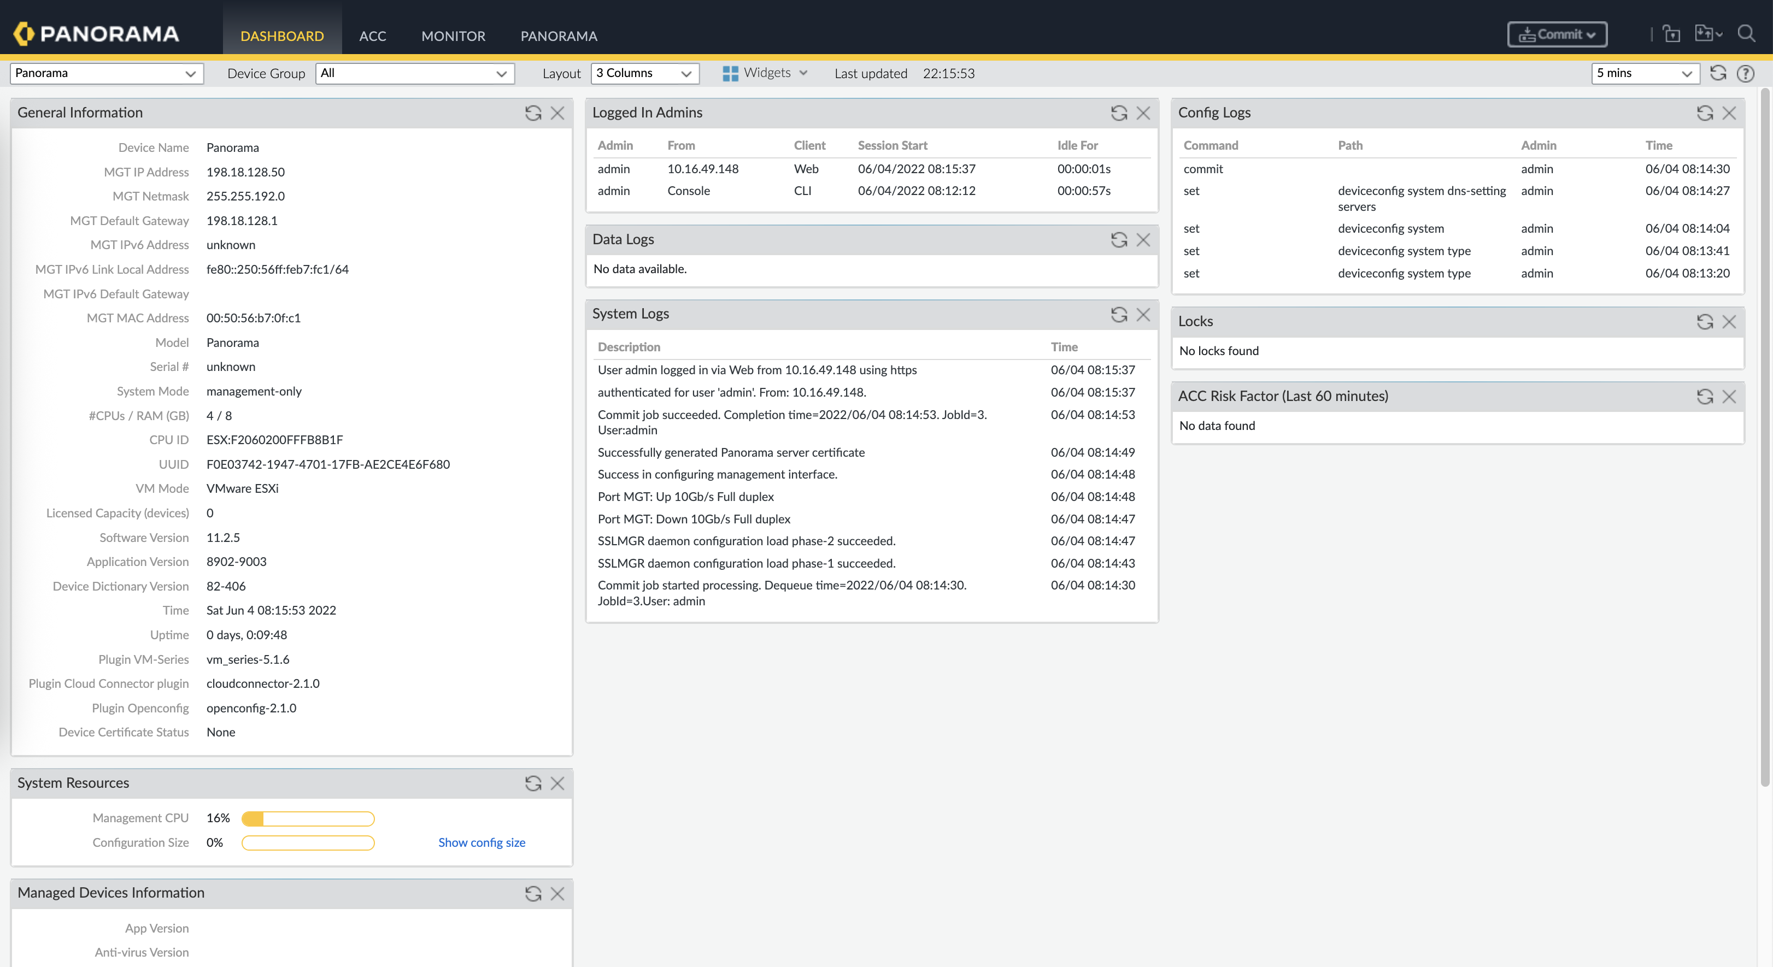Image resolution: width=1773 pixels, height=967 pixels.
Task: Switch to the ACC tab
Action: point(372,36)
